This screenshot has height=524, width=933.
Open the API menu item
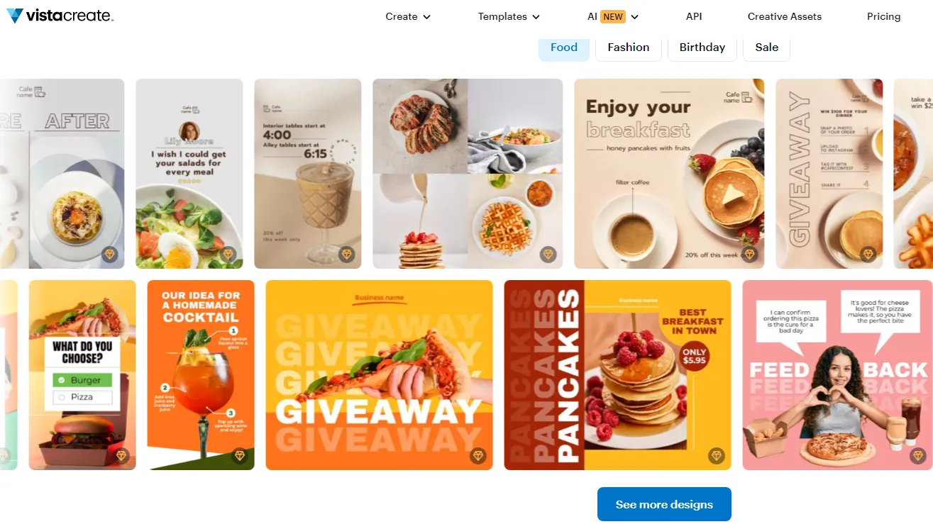pos(694,16)
